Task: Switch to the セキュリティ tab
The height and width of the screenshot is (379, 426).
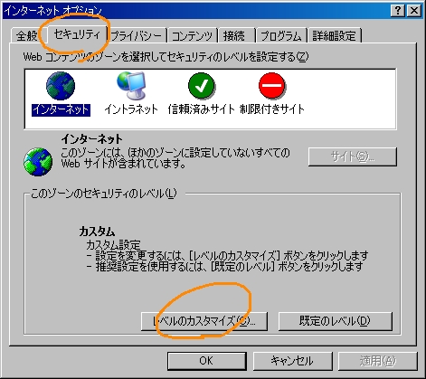Action: coord(77,34)
